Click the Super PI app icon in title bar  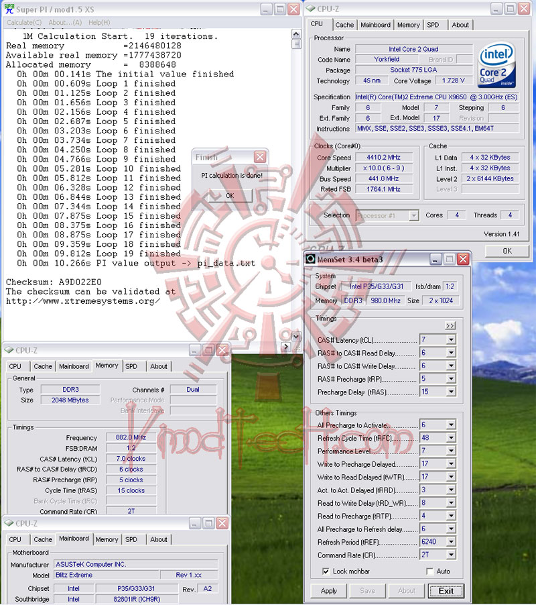pyautogui.click(x=9, y=9)
